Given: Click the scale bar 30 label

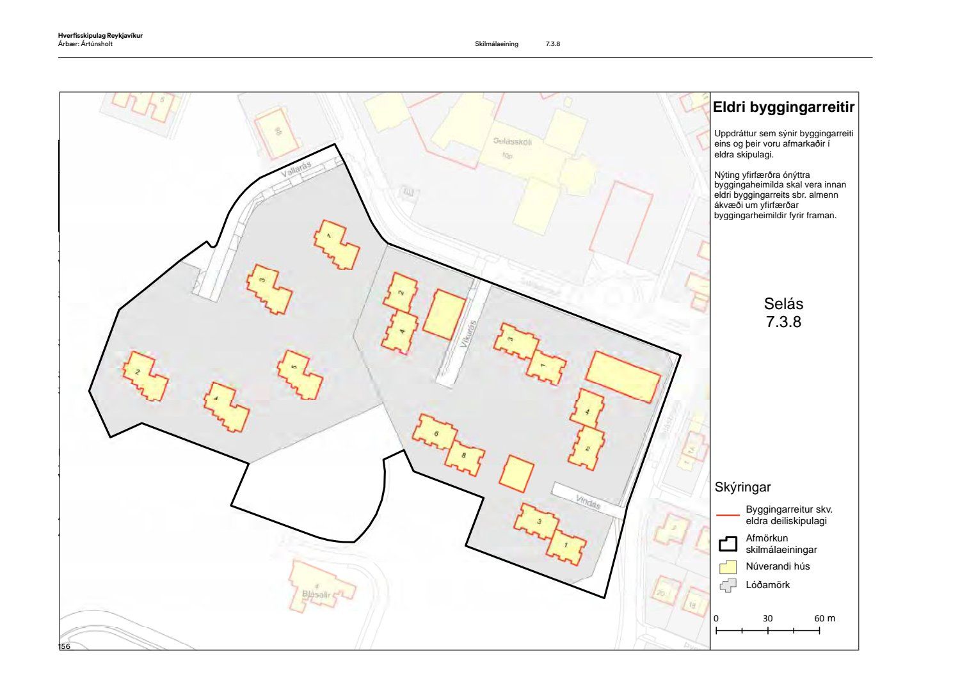Looking at the screenshot, I should click(x=767, y=618).
